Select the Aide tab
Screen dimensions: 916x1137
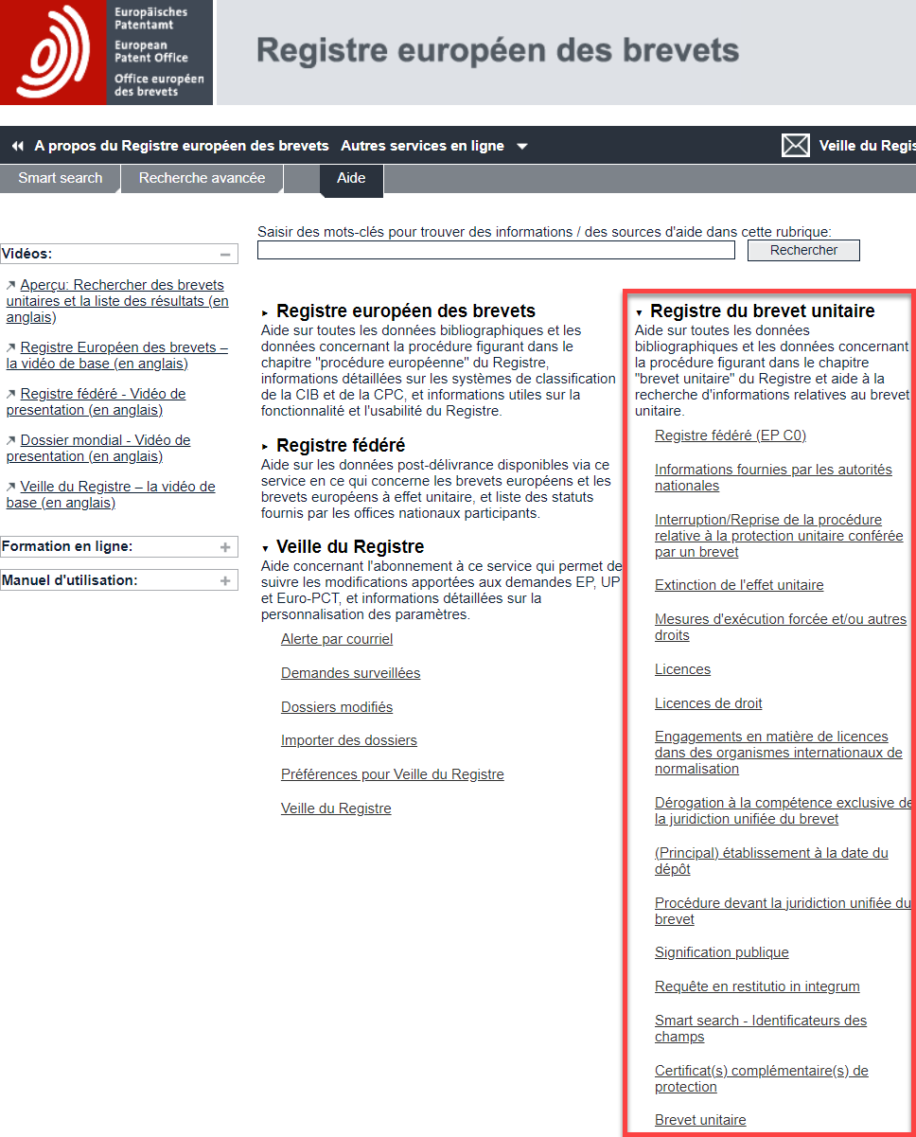(351, 178)
